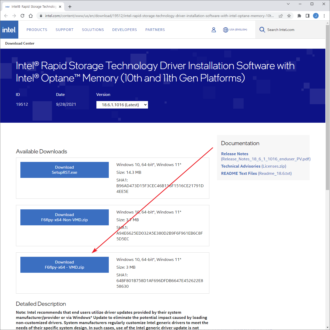Click the Available Downloads heading

[42, 152]
